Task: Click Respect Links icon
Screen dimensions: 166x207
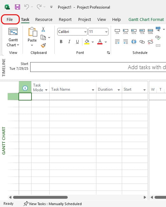Action: coord(158,38)
